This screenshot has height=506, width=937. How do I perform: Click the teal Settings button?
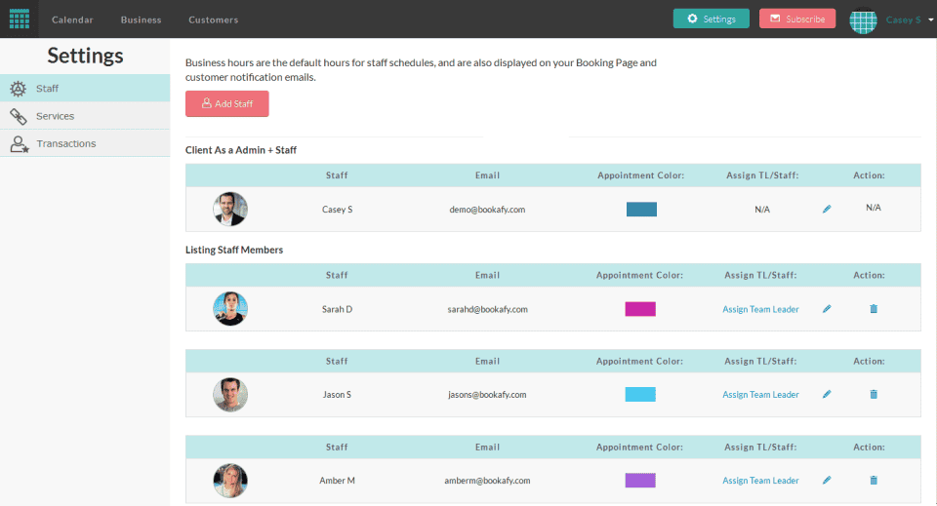click(x=711, y=19)
